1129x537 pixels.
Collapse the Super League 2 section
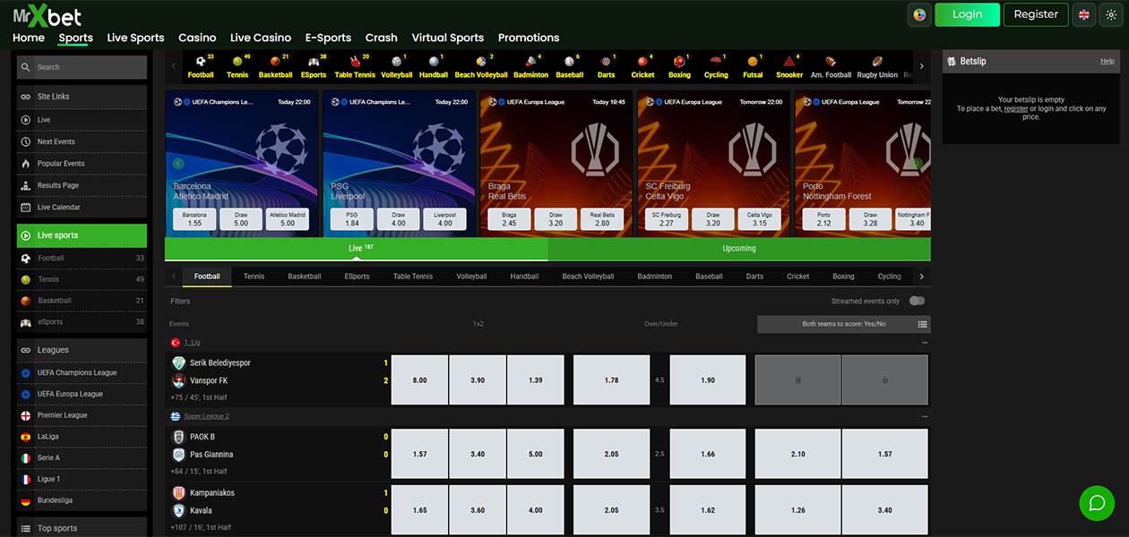point(925,416)
